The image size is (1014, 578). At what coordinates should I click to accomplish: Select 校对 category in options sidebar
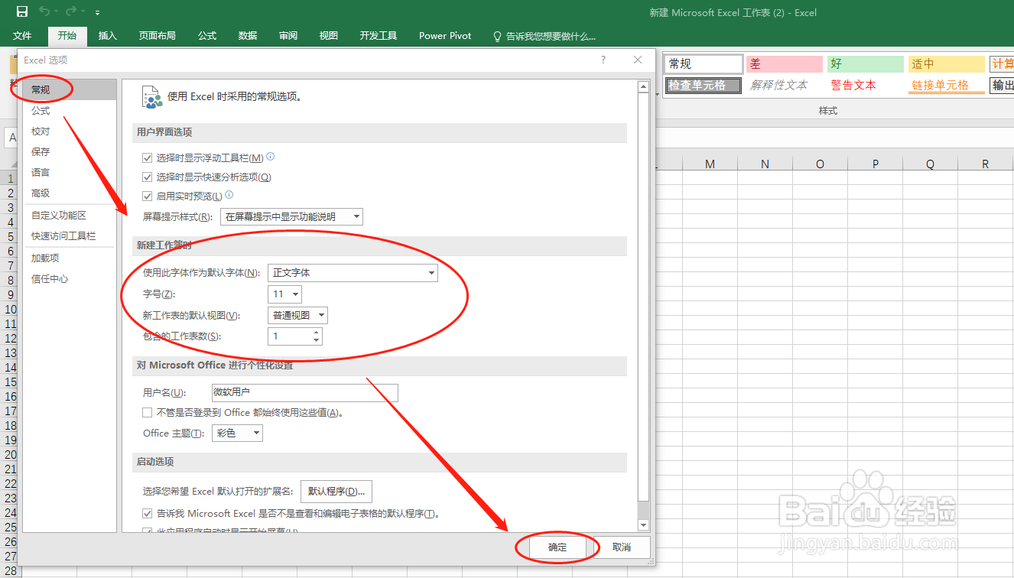click(70, 132)
